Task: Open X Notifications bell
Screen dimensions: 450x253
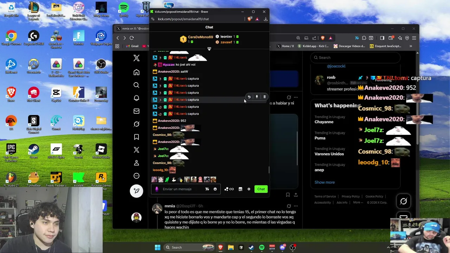Action: tap(136, 98)
